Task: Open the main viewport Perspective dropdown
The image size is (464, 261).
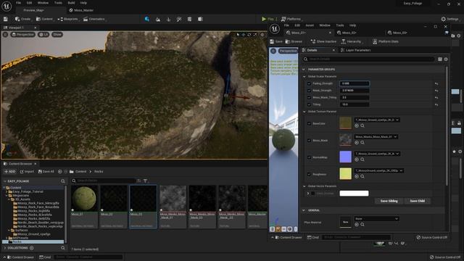Action: coord(22,35)
